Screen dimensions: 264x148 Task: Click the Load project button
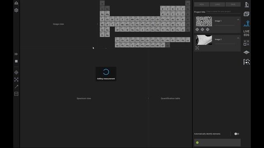(x=217, y=5)
